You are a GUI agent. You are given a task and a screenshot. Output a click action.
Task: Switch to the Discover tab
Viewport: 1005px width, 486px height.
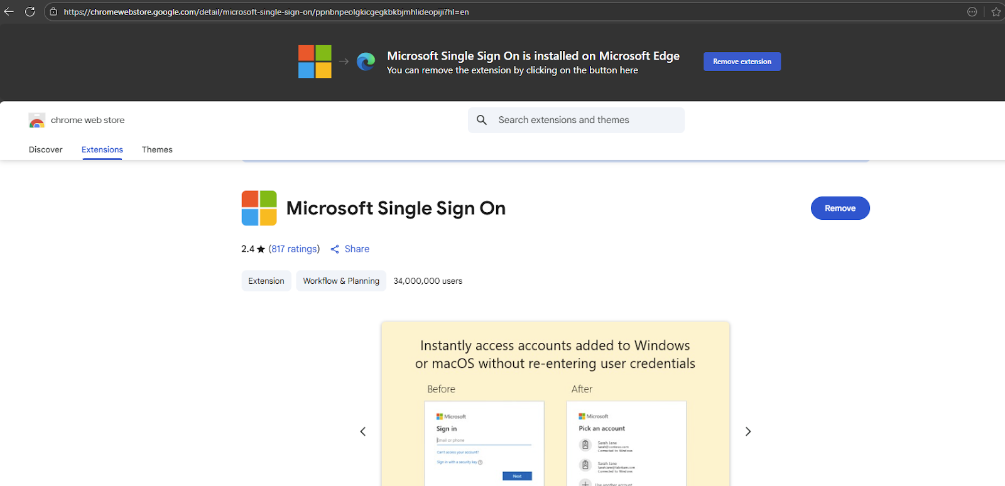(46, 149)
